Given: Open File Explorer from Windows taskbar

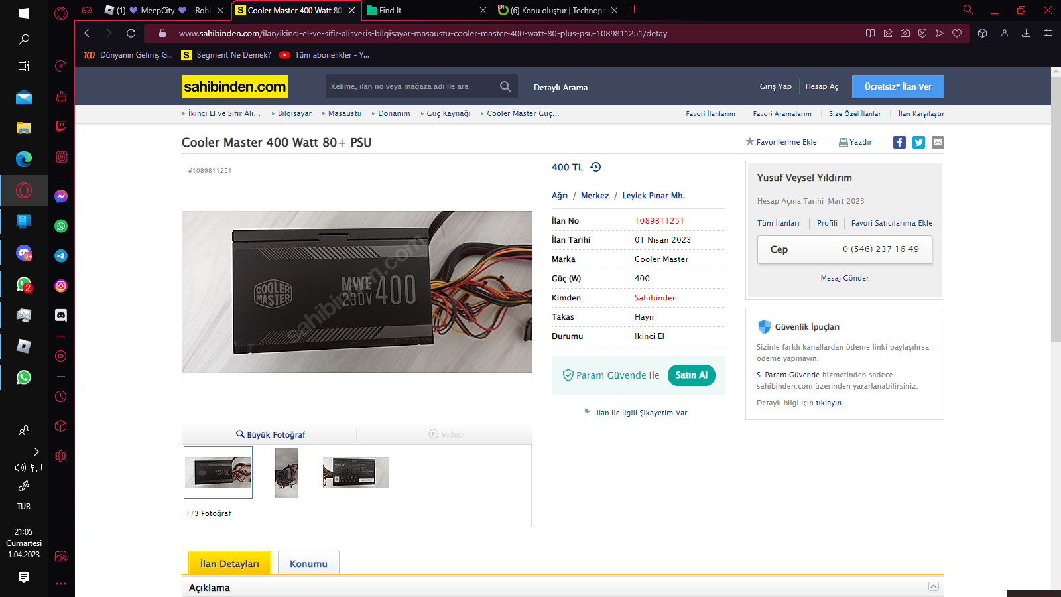Looking at the screenshot, I should click(24, 128).
